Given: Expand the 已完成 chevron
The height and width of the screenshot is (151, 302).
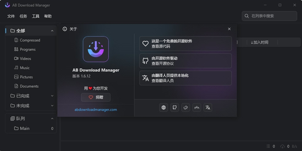Looking at the screenshot, I should tap(52, 96).
